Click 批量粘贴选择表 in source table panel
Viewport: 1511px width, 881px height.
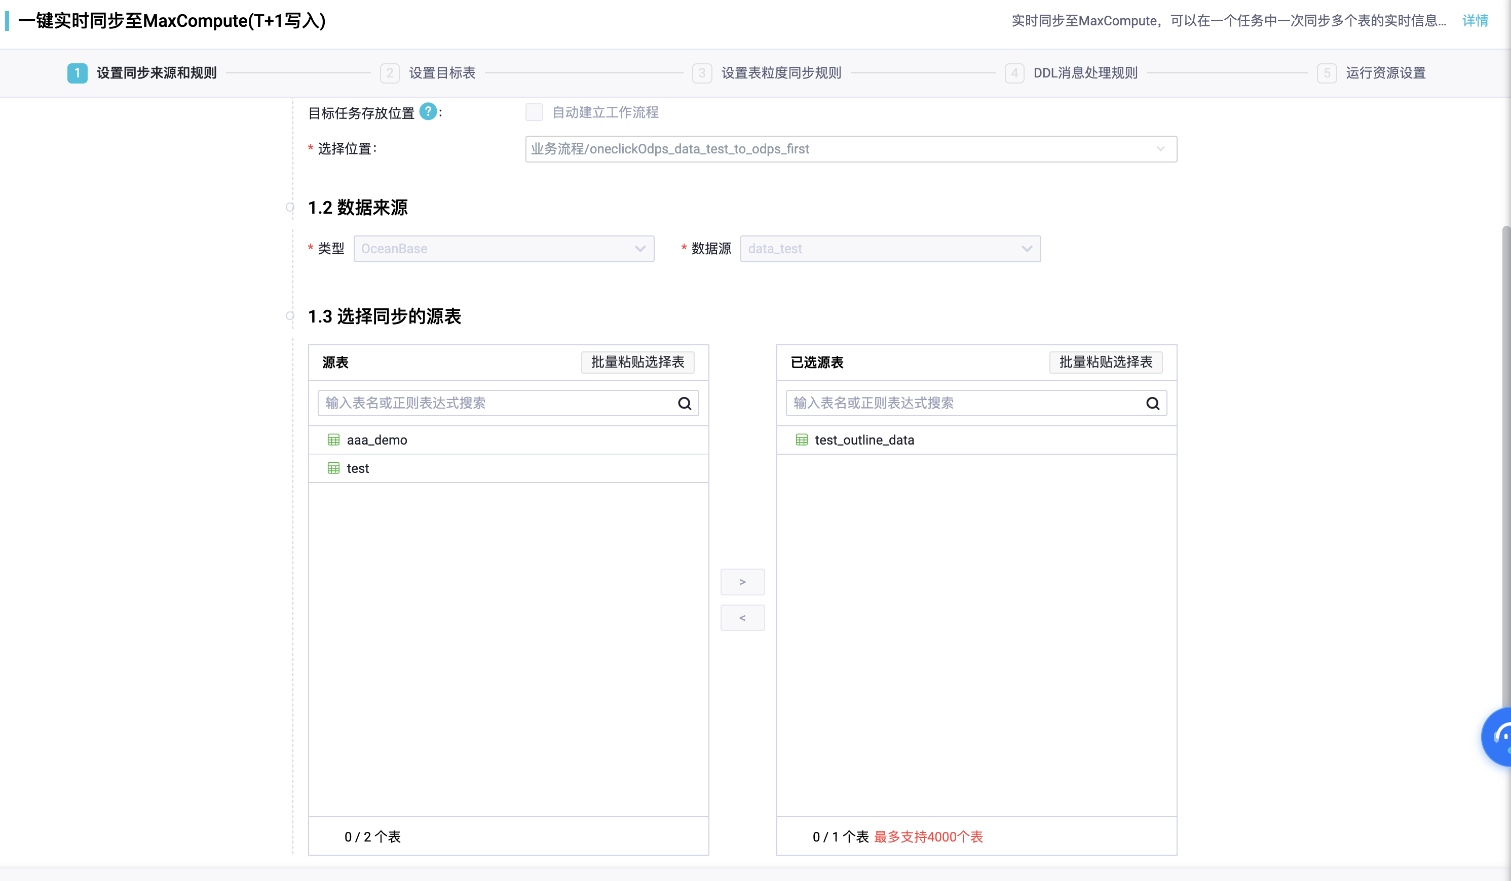[637, 362]
